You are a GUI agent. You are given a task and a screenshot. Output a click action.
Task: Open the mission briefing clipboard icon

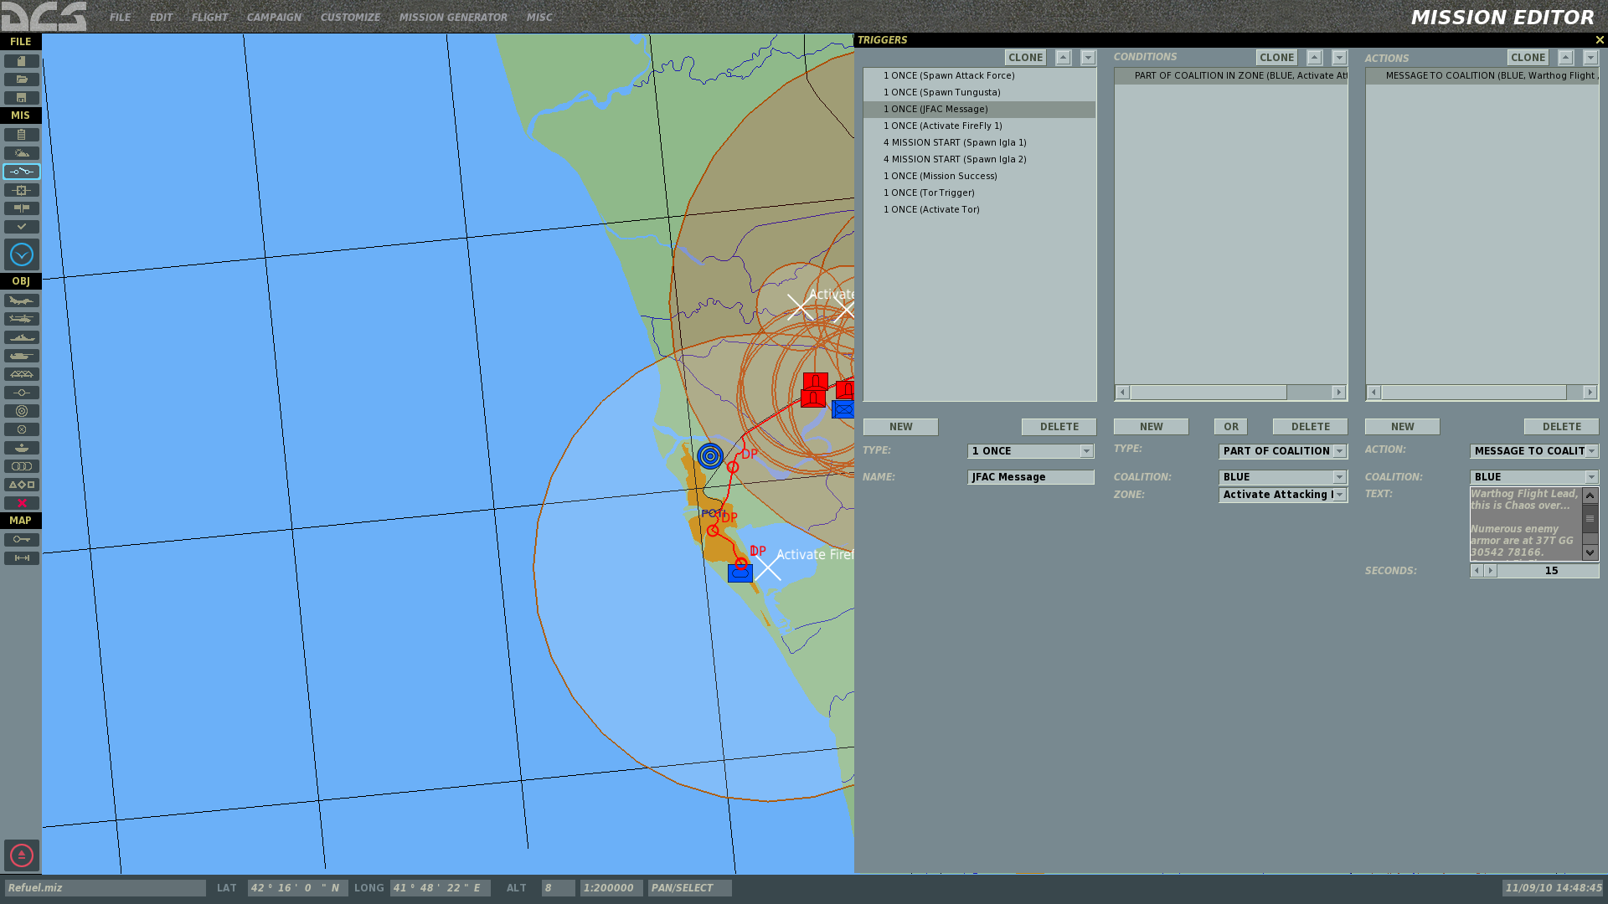[x=22, y=135]
